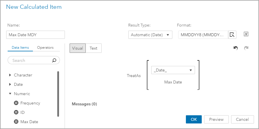
Task: Open the _Date_ type dropdown
Action: click(173, 70)
